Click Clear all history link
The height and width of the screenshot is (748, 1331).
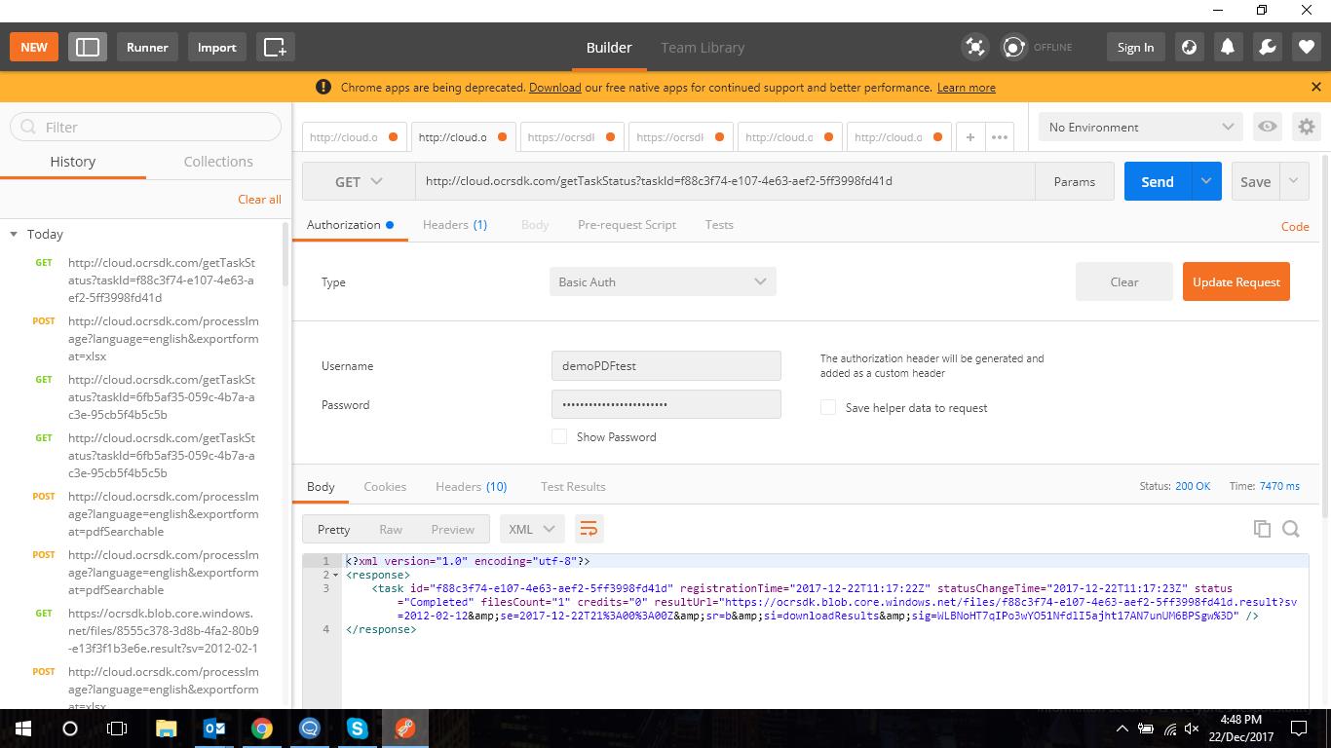[259, 199]
